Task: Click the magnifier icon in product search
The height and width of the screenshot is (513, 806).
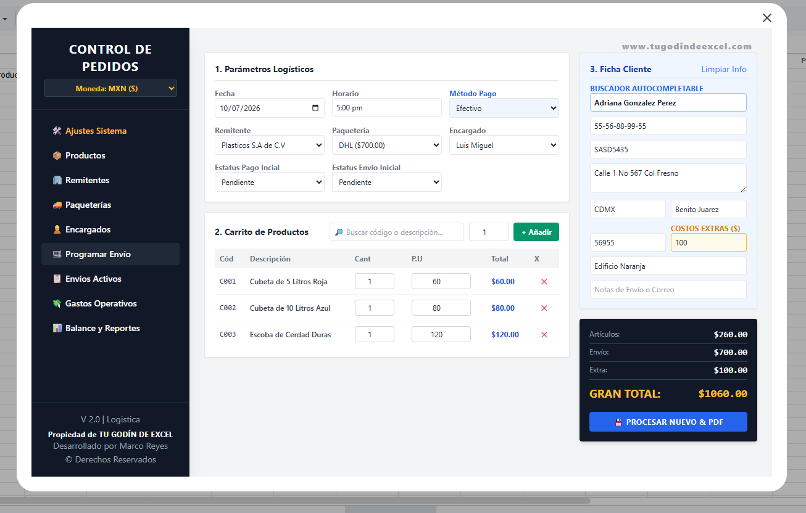Action: [339, 232]
